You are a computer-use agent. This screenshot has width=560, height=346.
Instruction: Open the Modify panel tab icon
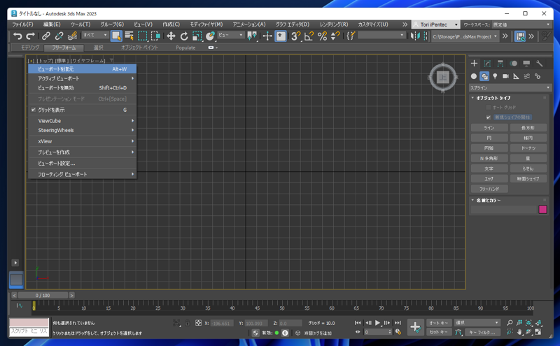pyautogui.click(x=487, y=64)
